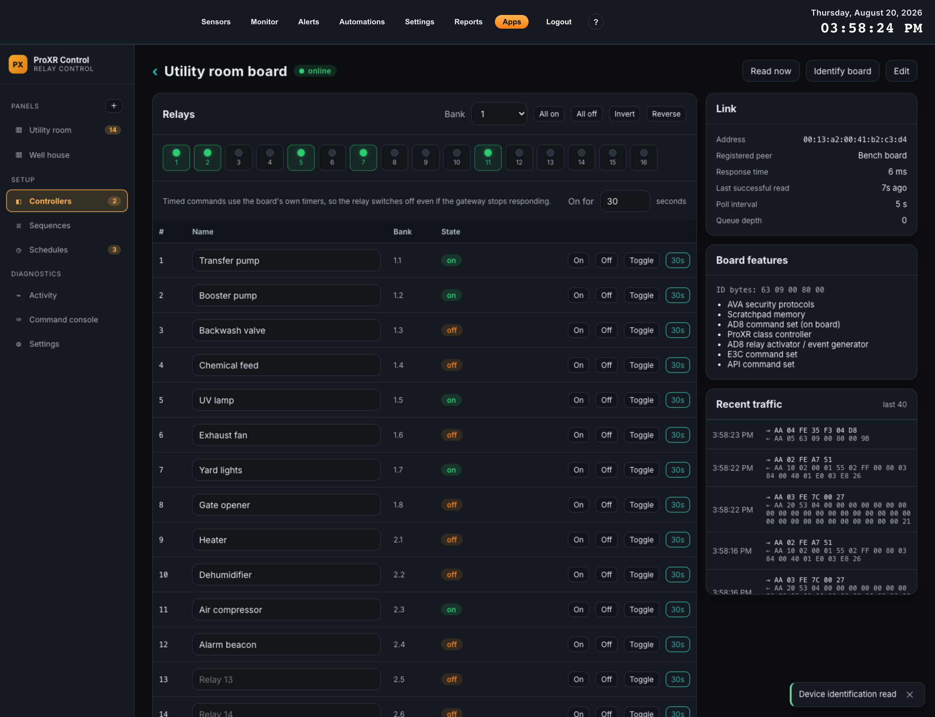Screen dimensions: 935x717
Task: Click the Logout link
Action: [559, 22]
